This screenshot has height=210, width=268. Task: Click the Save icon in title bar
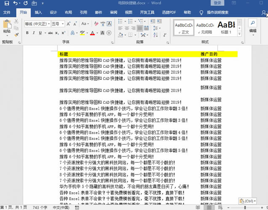point(6,3)
